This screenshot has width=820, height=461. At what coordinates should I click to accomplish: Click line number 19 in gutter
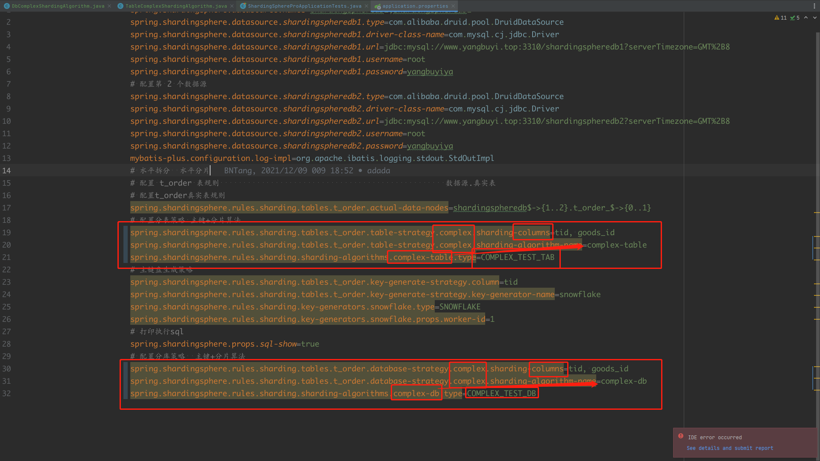(6, 233)
